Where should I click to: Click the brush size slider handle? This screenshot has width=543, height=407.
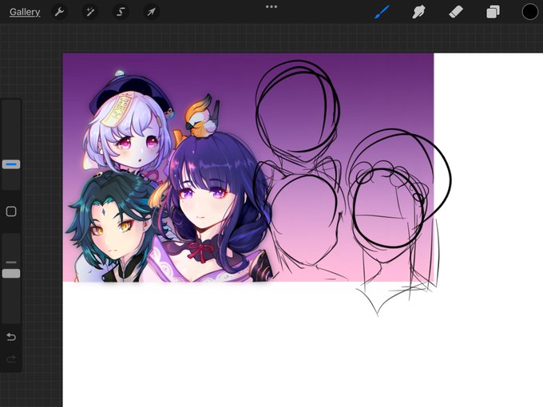coord(11,164)
